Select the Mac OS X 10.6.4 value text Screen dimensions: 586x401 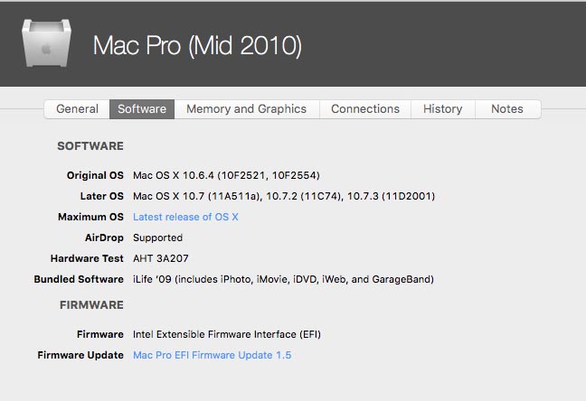coord(226,175)
